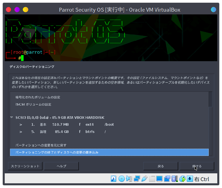Collapse the SCSI3 sda disk tree
This screenshot has height=188, width=222.
[12, 117]
